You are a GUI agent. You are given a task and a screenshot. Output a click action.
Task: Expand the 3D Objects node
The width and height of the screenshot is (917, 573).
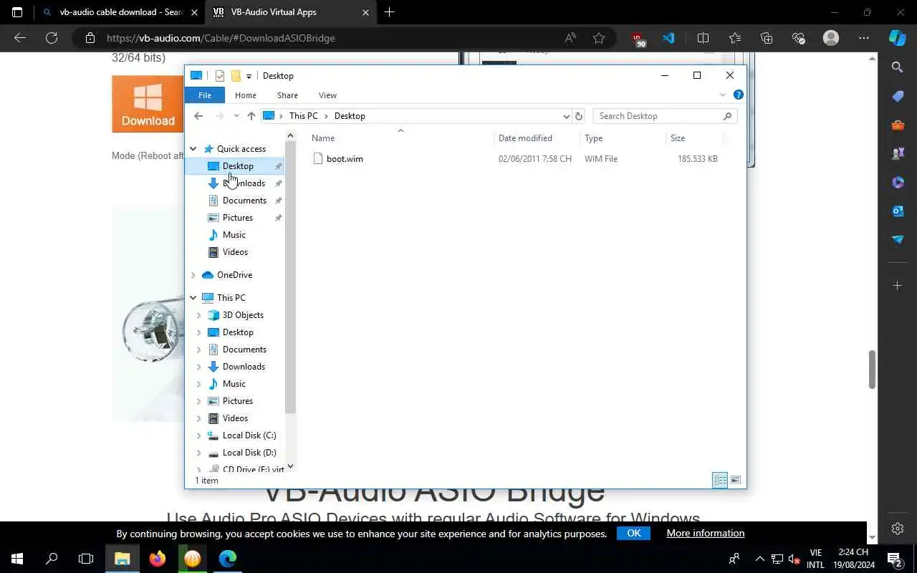pos(199,315)
